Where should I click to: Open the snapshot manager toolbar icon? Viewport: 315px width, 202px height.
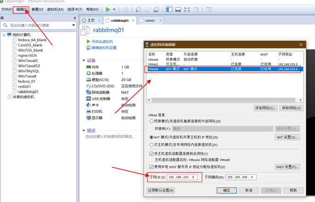(x=156, y=10)
